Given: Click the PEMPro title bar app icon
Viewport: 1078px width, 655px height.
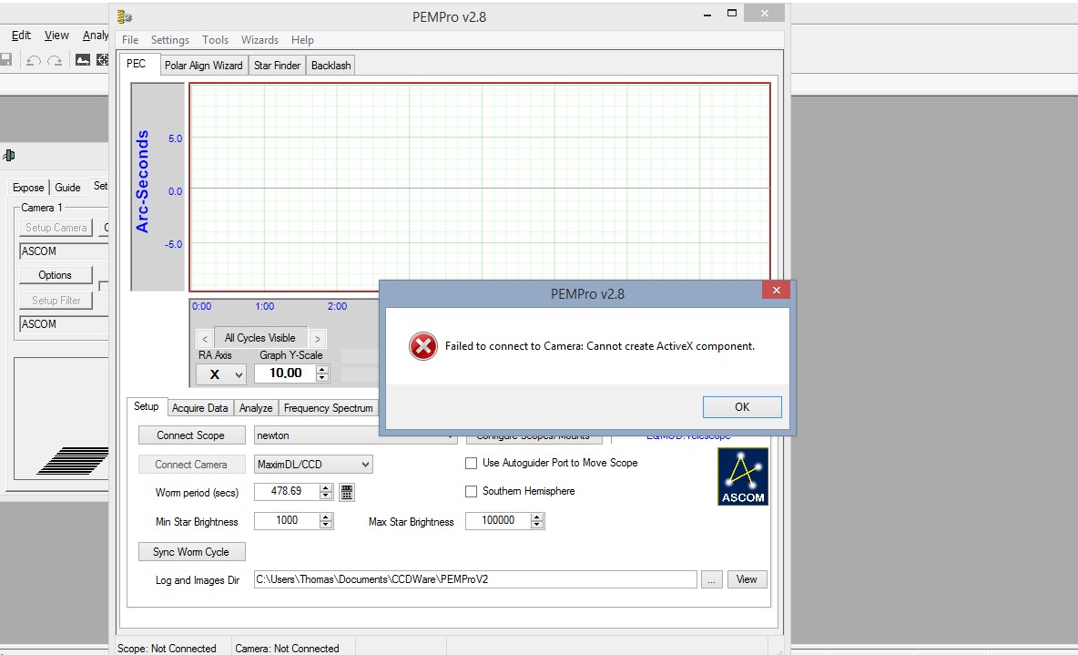Looking at the screenshot, I should (x=125, y=16).
